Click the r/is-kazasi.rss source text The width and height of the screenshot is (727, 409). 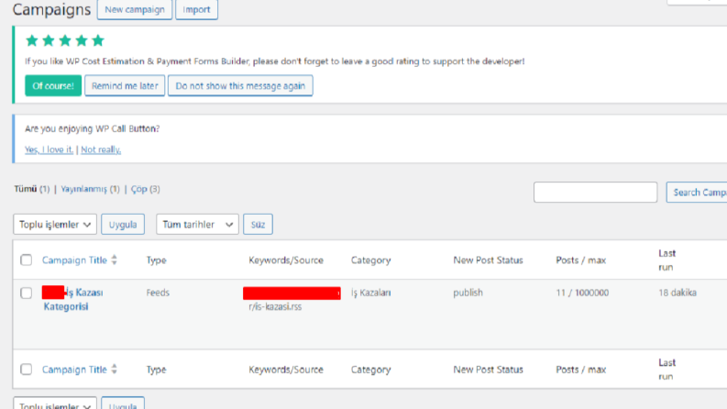point(275,306)
